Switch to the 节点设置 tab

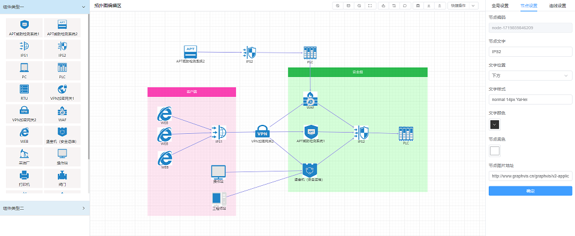529,6
